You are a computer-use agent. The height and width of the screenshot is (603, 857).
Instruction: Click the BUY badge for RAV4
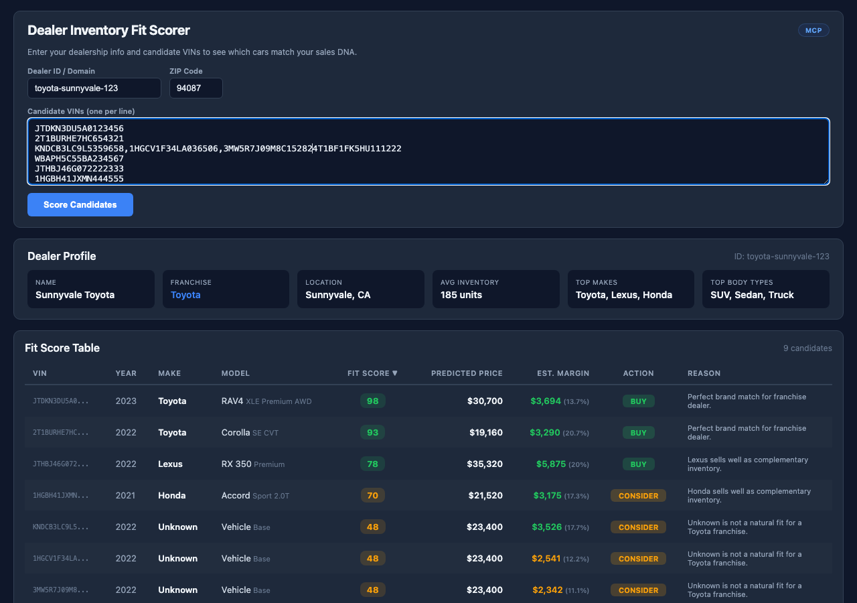(639, 401)
